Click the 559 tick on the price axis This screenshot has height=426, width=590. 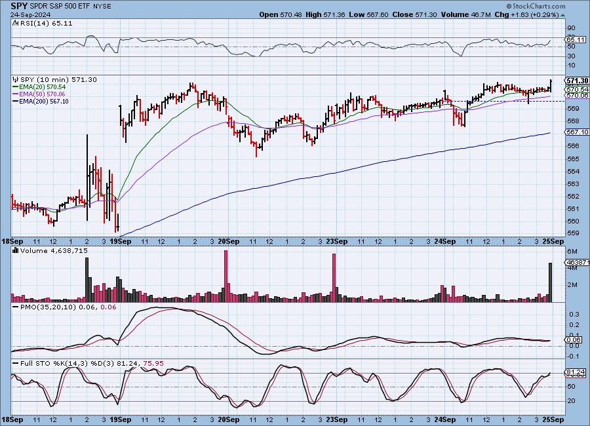click(574, 233)
